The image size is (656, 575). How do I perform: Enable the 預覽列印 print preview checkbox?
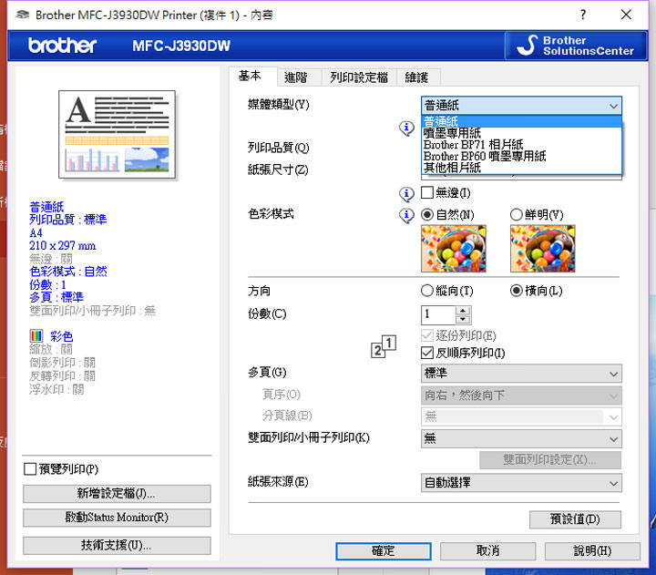click(x=30, y=469)
